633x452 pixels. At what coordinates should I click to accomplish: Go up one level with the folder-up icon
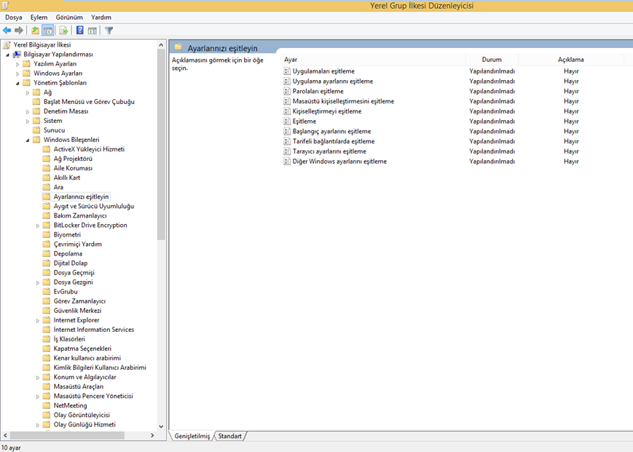[x=36, y=31]
